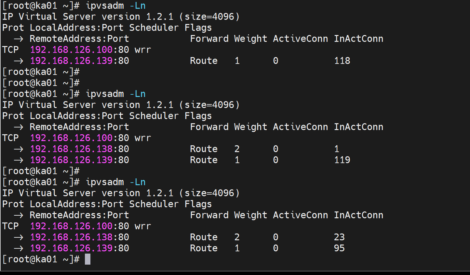
Task: Click the first ipvsadm -Ln command text
Action: tap(115, 6)
